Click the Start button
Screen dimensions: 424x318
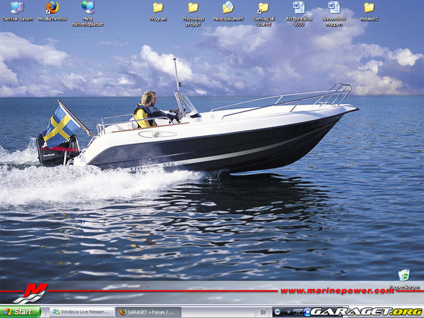tap(20, 311)
